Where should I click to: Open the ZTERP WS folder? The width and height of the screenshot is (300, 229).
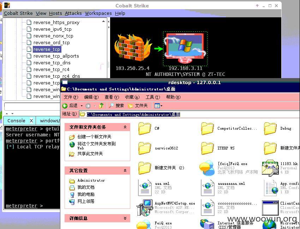coord(207,148)
